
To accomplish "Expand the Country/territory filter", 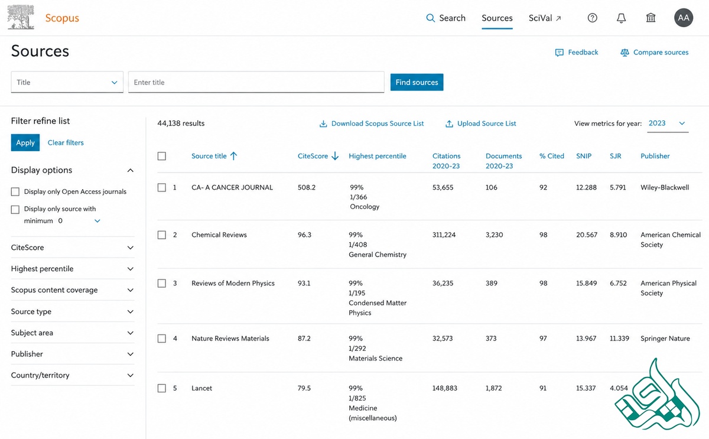I will coord(73,375).
